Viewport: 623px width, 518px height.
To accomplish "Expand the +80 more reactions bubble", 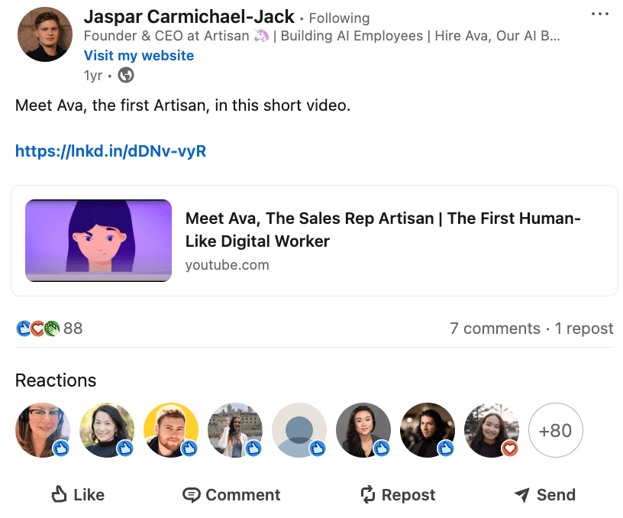I will [555, 430].
